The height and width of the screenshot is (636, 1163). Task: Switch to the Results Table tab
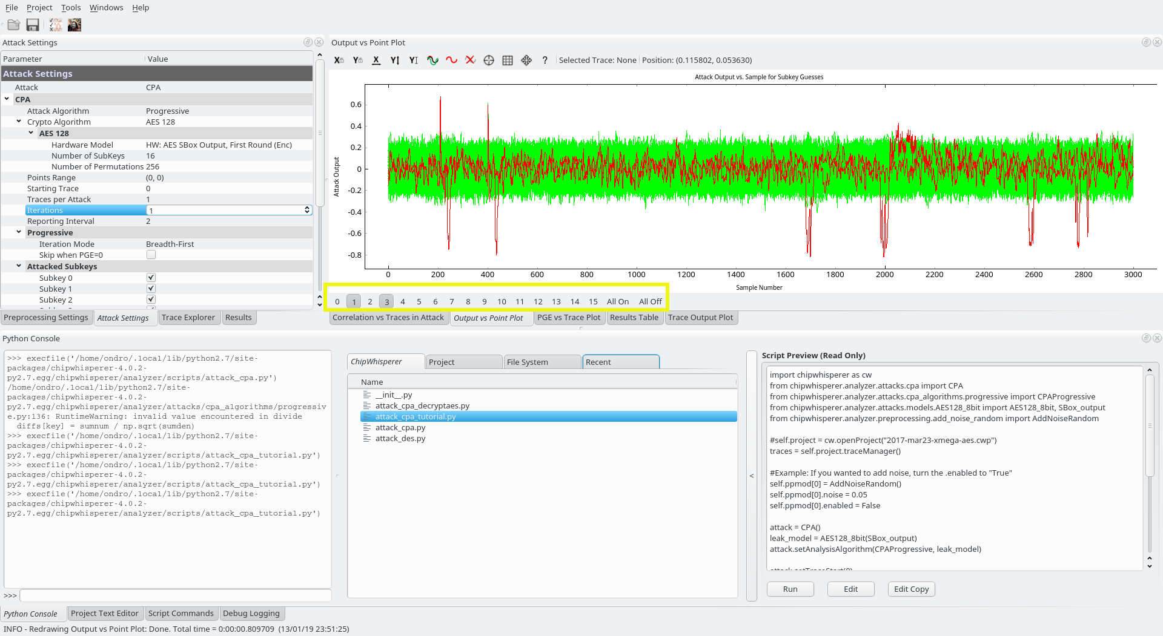coord(634,318)
